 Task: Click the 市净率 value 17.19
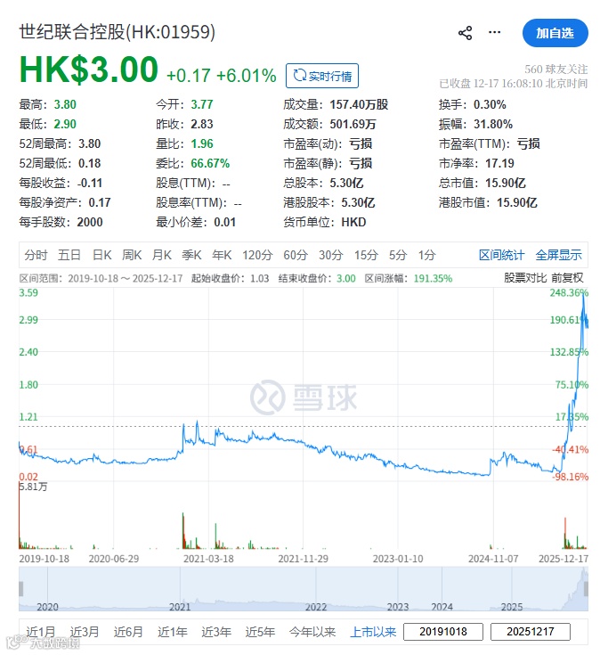[x=500, y=163]
